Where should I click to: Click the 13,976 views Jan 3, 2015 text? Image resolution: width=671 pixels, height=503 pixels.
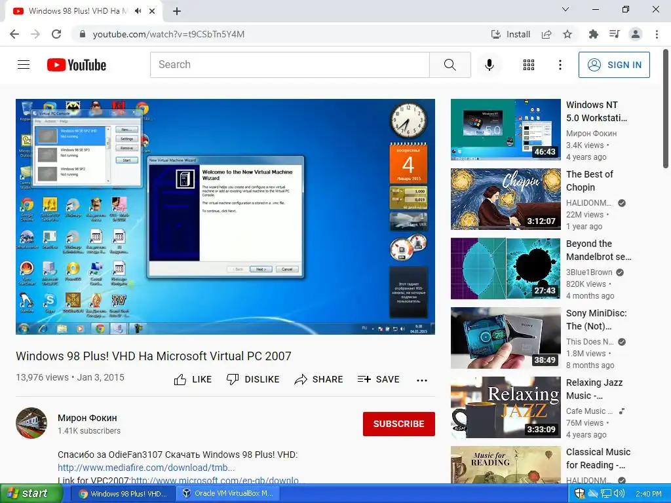pyautogui.click(x=70, y=378)
